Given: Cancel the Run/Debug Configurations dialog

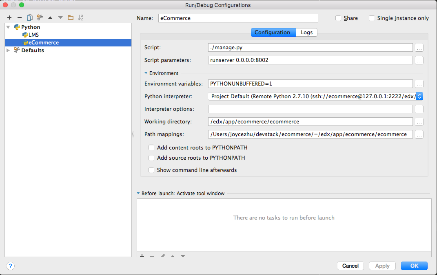Looking at the screenshot, I should click(x=350, y=266).
